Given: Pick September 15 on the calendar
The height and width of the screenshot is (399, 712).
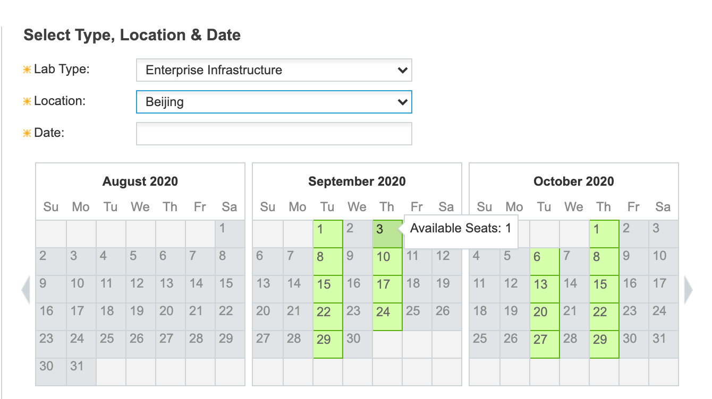Looking at the screenshot, I should coord(328,289).
